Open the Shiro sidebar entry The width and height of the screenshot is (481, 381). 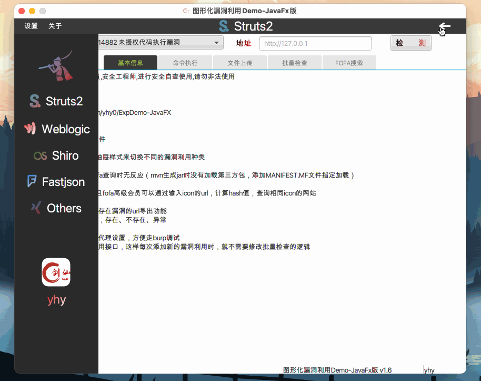pos(56,155)
